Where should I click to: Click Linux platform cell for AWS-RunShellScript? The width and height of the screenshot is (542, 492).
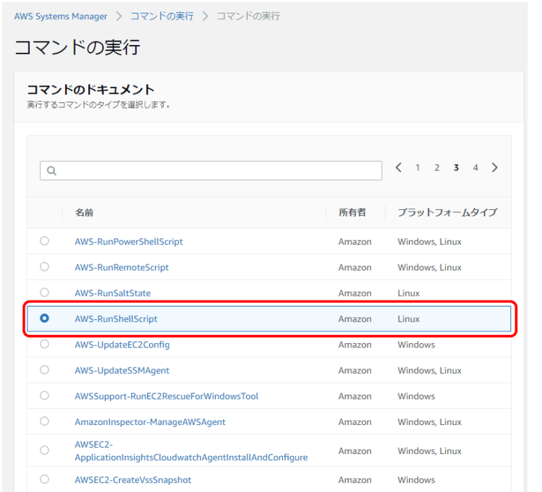click(x=409, y=319)
